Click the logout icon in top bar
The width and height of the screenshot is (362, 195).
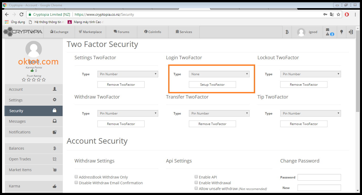(351, 32)
